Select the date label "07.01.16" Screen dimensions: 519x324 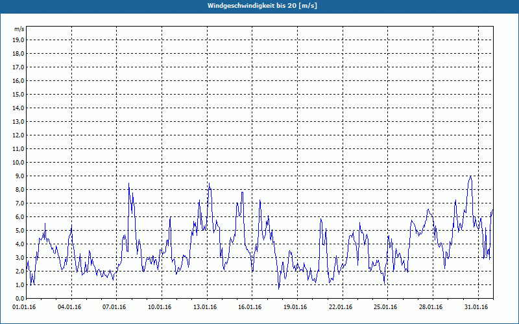pyautogui.click(x=114, y=307)
